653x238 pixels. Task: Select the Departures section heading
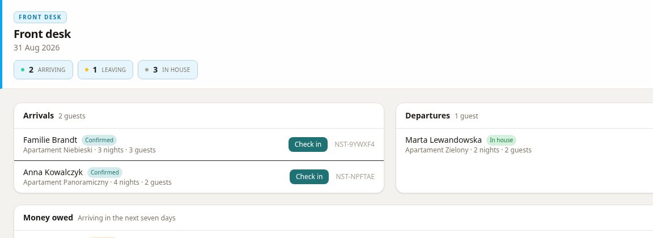(428, 116)
